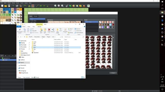
Task: Click the Zoom In magnifier icon
Action: pyautogui.click(x=55, y=6)
